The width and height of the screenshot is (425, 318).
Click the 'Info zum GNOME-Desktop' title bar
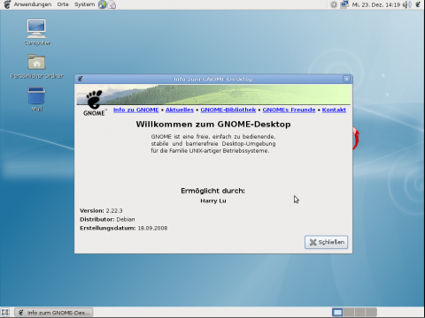click(213, 79)
